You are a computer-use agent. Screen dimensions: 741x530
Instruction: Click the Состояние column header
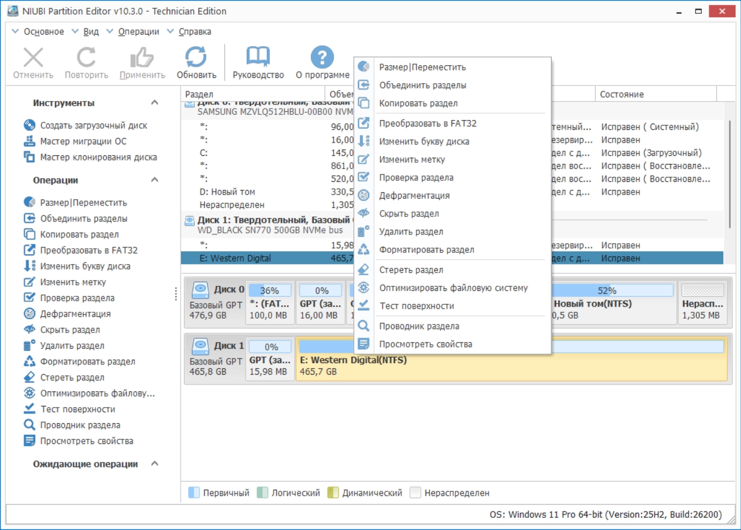coord(656,94)
